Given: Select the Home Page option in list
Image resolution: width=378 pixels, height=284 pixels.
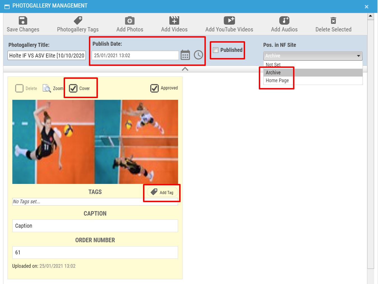Looking at the screenshot, I should pos(277,80).
